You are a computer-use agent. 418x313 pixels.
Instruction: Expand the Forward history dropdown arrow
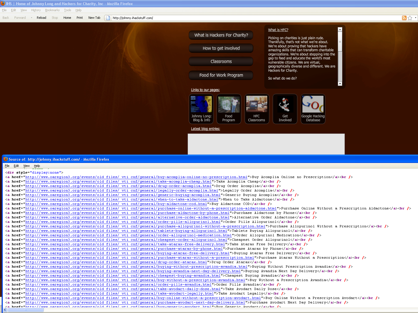click(31, 18)
